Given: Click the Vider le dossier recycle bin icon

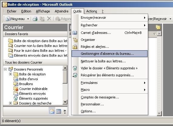Looking at the screenshot, I should (75, 68).
